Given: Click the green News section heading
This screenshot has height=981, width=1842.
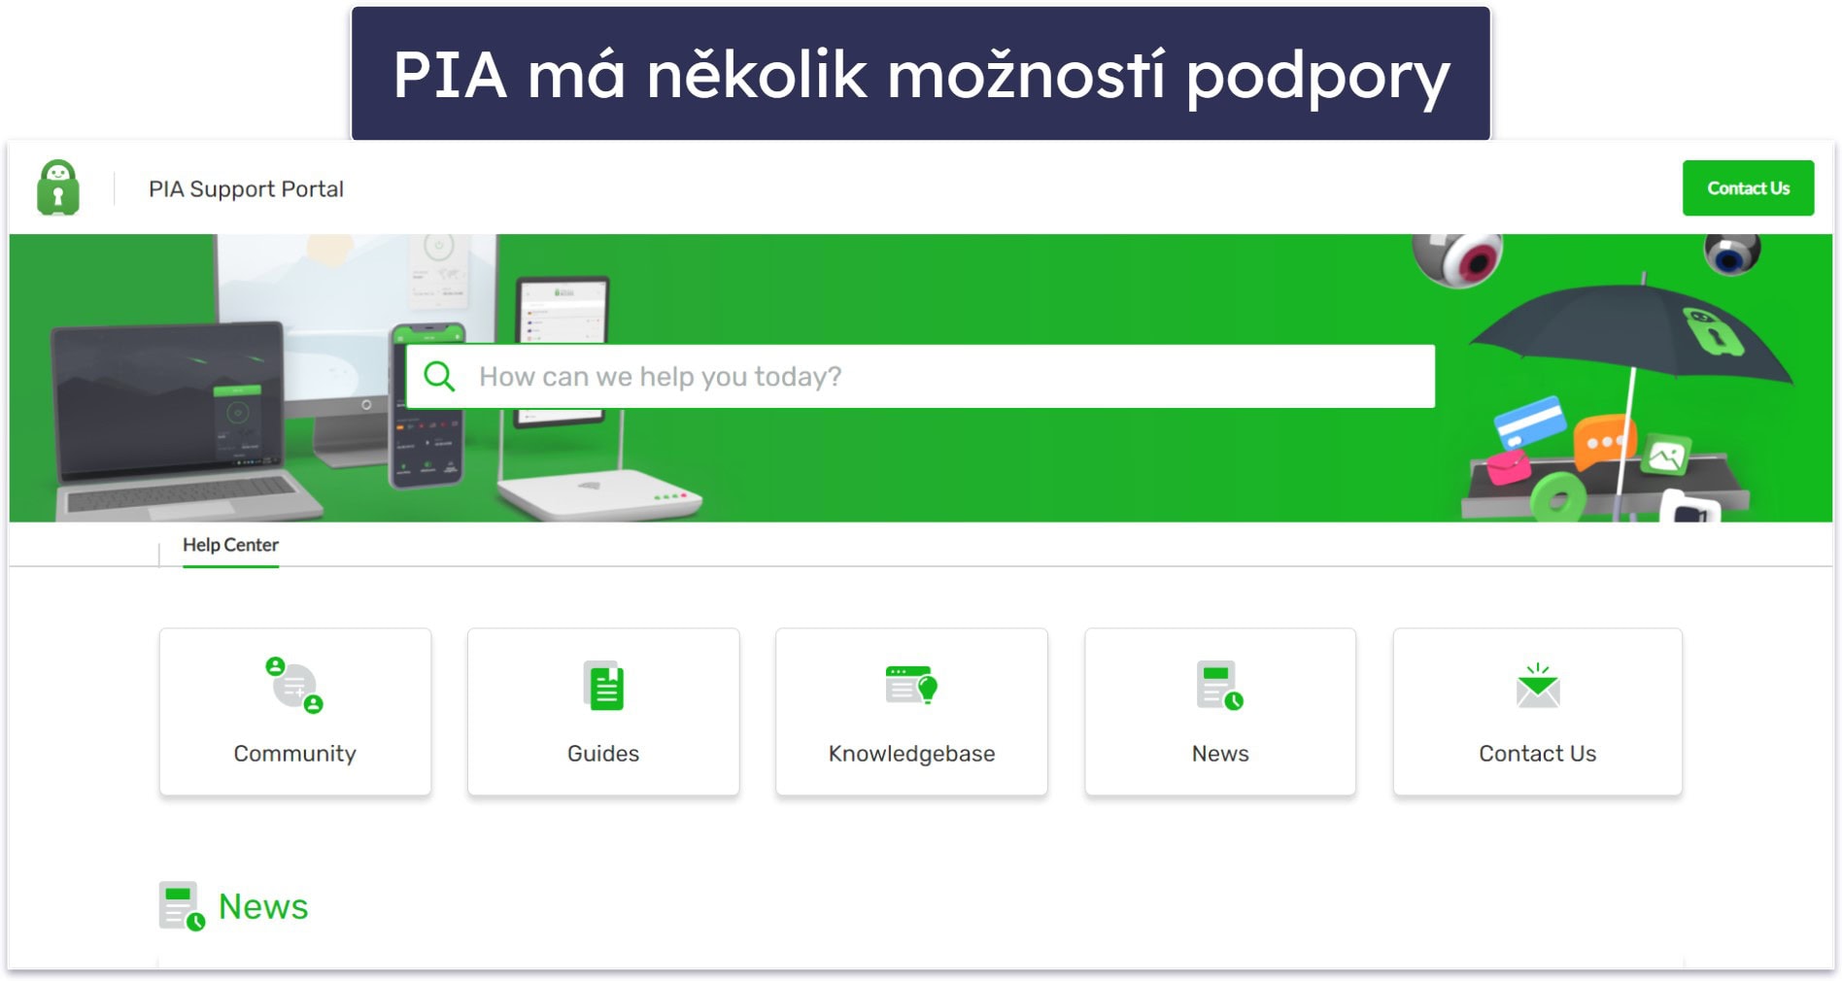Looking at the screenshot, I should coord(263,906).
